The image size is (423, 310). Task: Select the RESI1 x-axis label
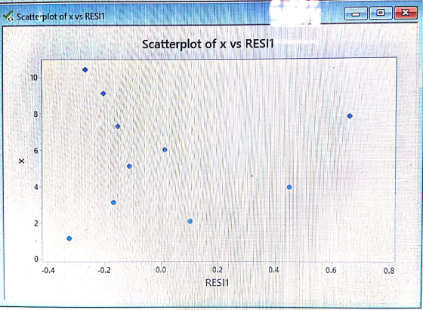coord(217,283)
